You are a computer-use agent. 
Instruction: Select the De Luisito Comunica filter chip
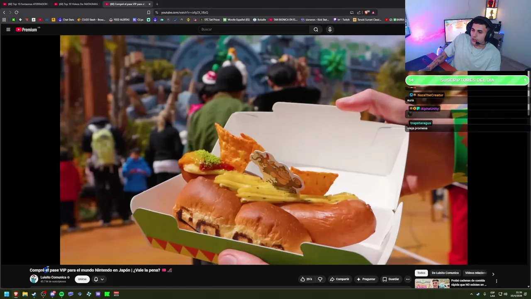445,273
